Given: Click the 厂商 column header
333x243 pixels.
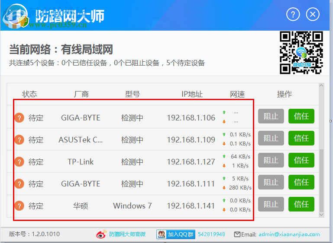Looking at the screenshot, I should point(81,94).
